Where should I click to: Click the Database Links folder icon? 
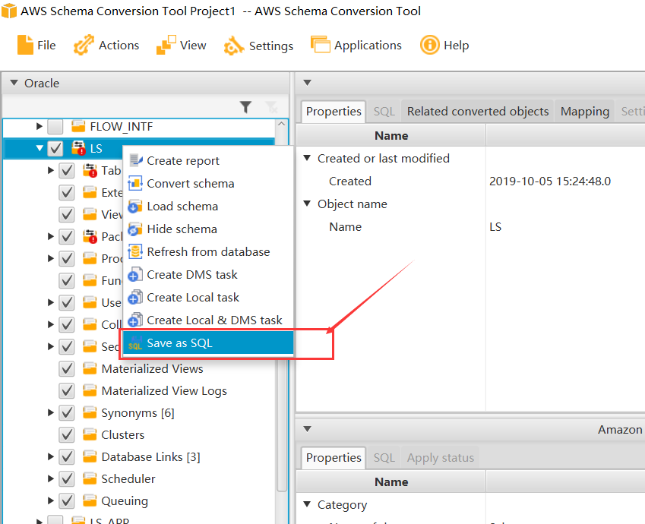click(x=90, y=456)
